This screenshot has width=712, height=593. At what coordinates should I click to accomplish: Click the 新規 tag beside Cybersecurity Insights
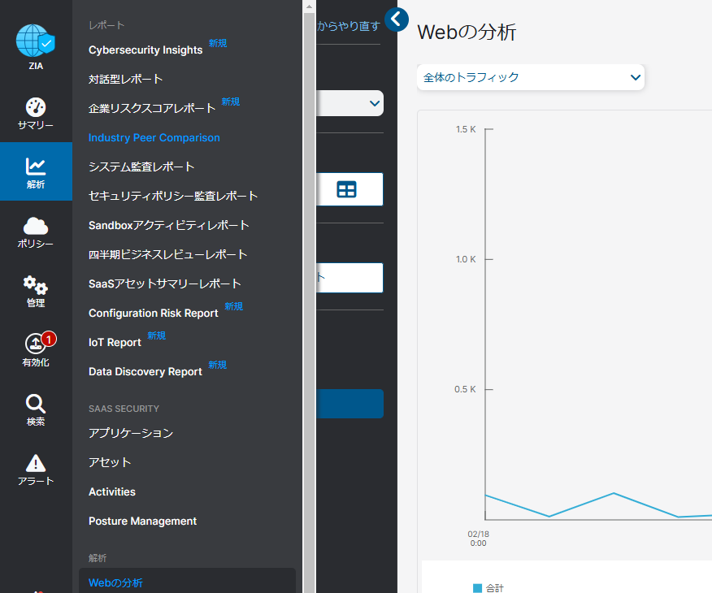click(x=218, y=43)
